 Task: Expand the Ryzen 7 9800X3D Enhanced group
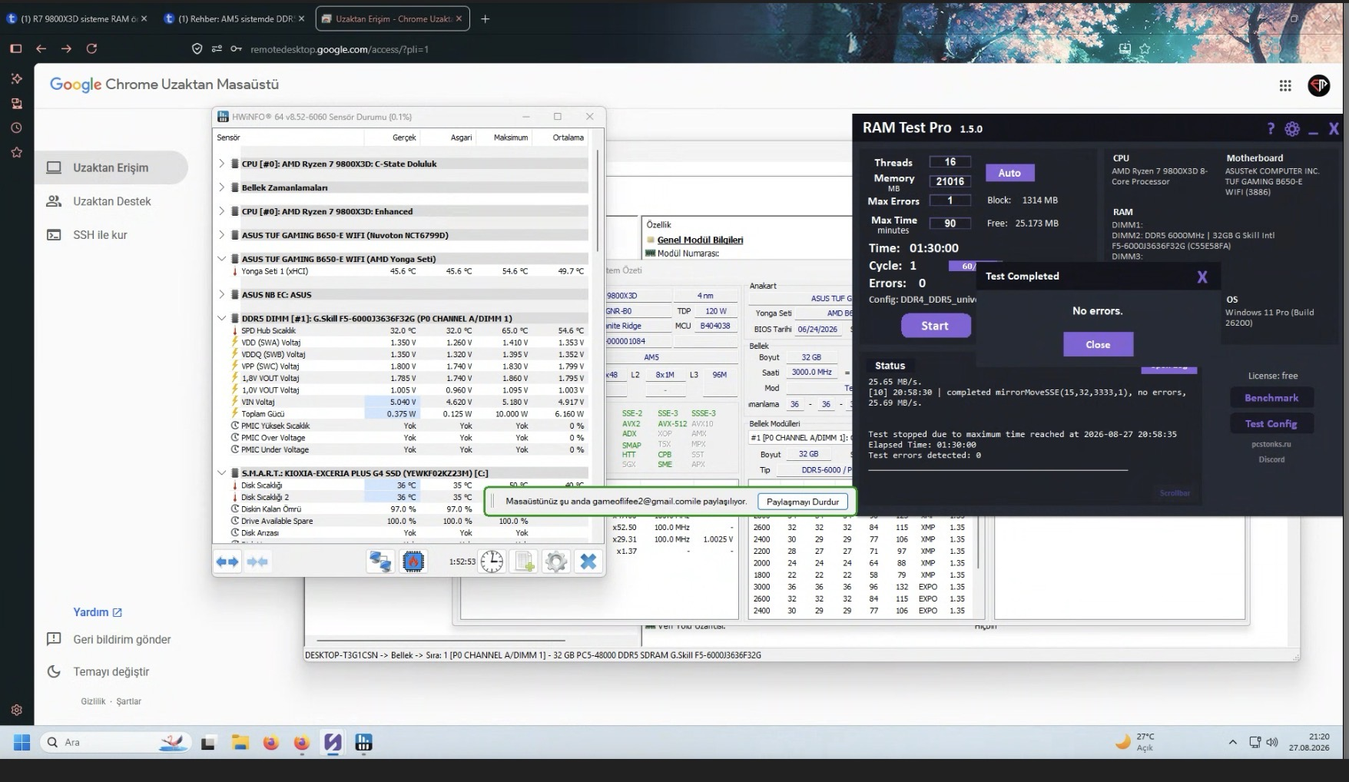[221, 211]
